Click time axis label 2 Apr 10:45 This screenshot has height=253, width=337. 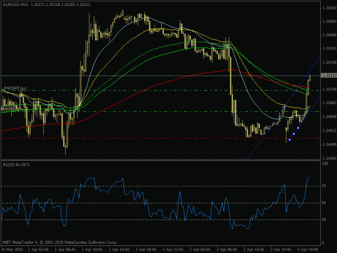254,250
